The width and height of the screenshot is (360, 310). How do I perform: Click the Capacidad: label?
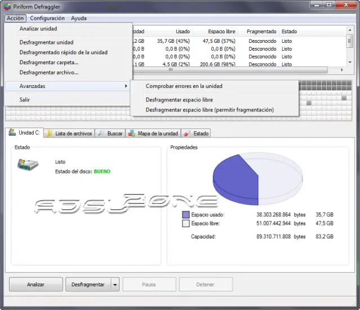(203, 237)
